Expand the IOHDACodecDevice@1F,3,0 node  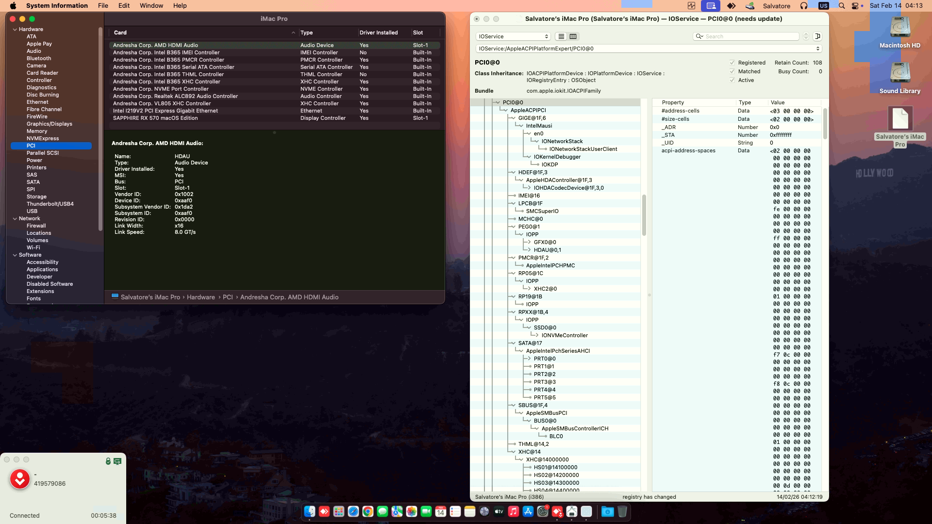click(529, 188)
